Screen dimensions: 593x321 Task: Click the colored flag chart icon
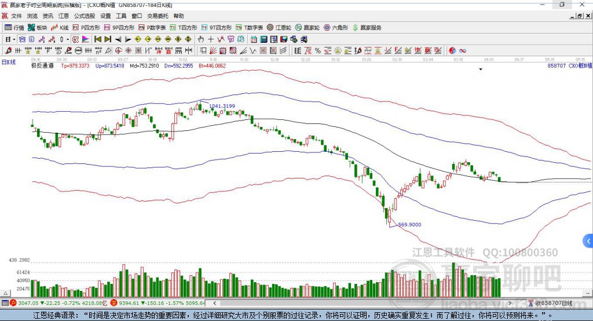click(x=86, y=39)
